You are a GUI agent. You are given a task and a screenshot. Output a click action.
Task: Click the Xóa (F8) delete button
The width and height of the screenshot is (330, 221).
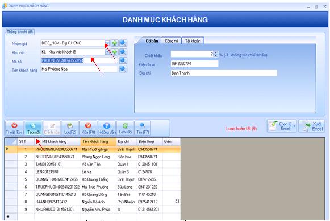pos(88,128)
